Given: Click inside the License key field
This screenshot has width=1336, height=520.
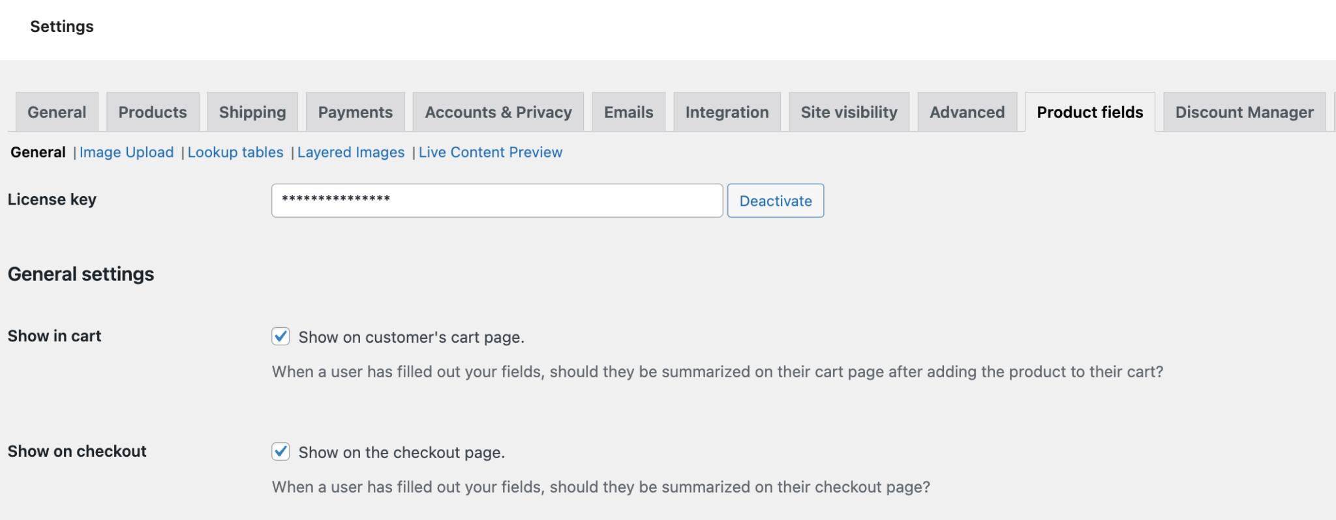Looking at the screenshot, I should [x=496, y=201].
